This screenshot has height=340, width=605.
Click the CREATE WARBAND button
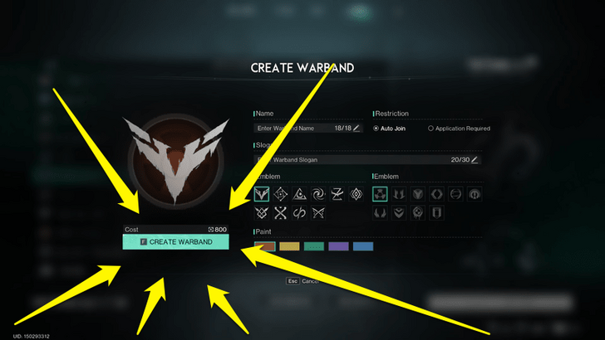pyautogui.click(x=175, y=242)
